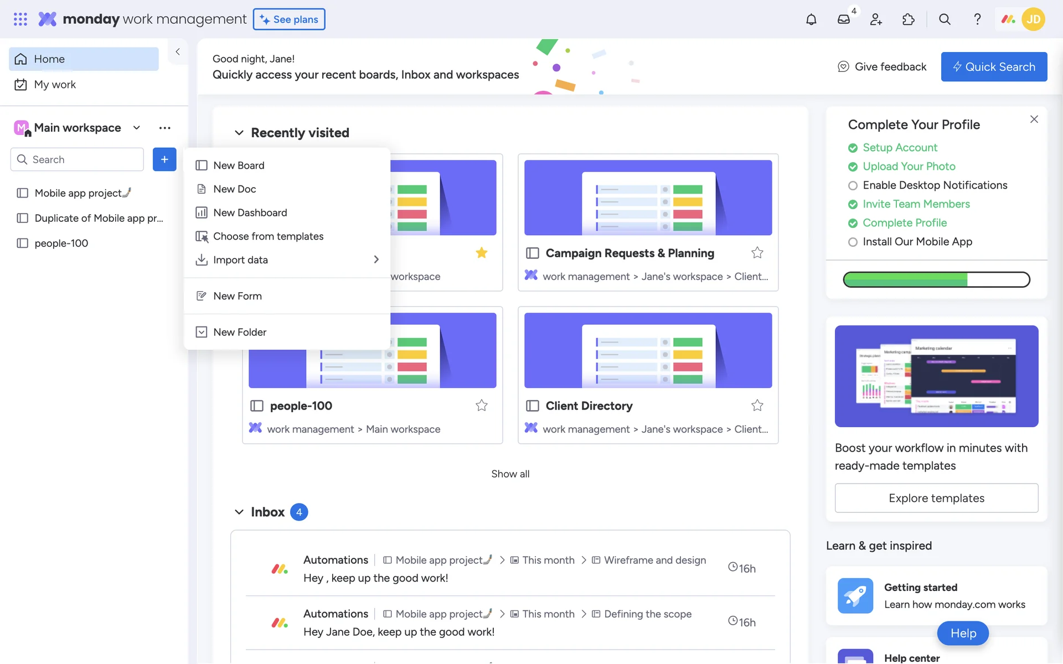Select New Dashboard from the menu
This screenshot has height=664, width=1063.
tap(250, 212)
